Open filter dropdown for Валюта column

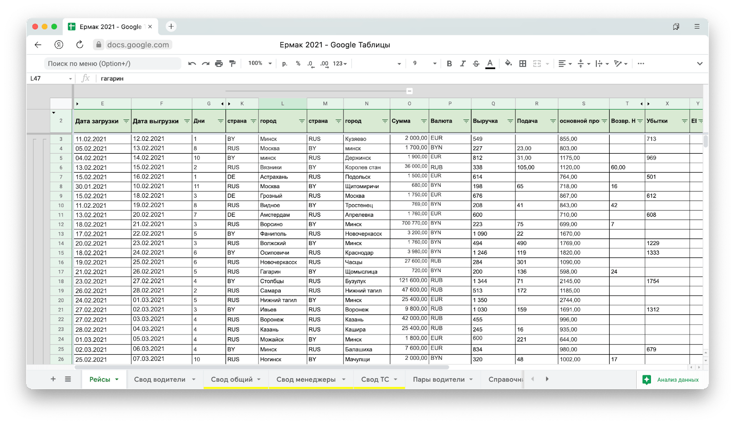click(x=466, y=121)
